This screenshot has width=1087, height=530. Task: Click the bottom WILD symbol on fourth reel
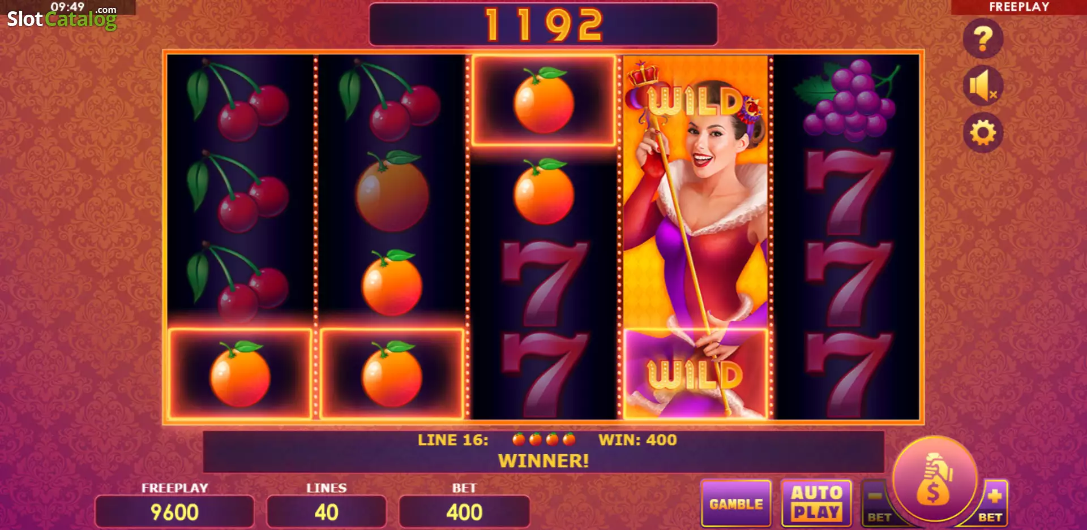coord(695,374)
